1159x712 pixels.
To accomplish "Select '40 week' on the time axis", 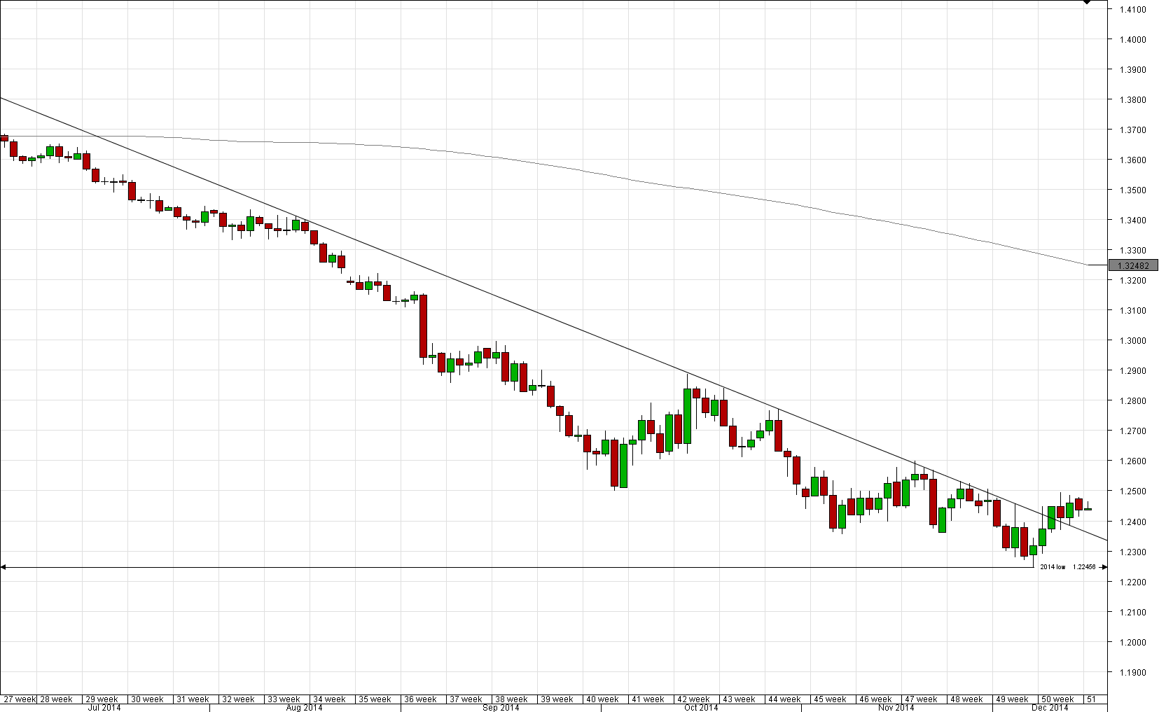I will pyautogui.click(x=602, y=699).
